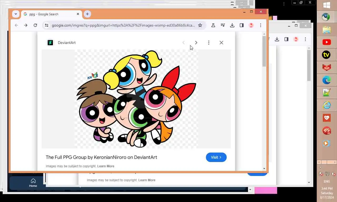
Task: Open media controls icon in front toolbar
Action: 223,25
